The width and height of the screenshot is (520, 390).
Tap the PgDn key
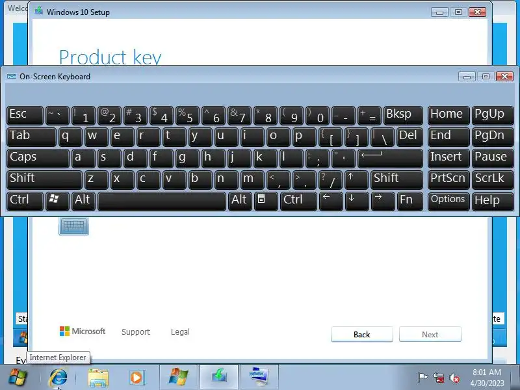coord(493,136)
